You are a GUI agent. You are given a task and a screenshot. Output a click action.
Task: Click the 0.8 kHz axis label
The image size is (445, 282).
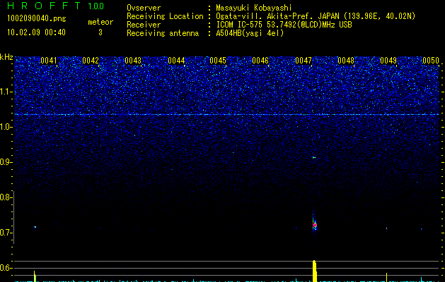6,197
